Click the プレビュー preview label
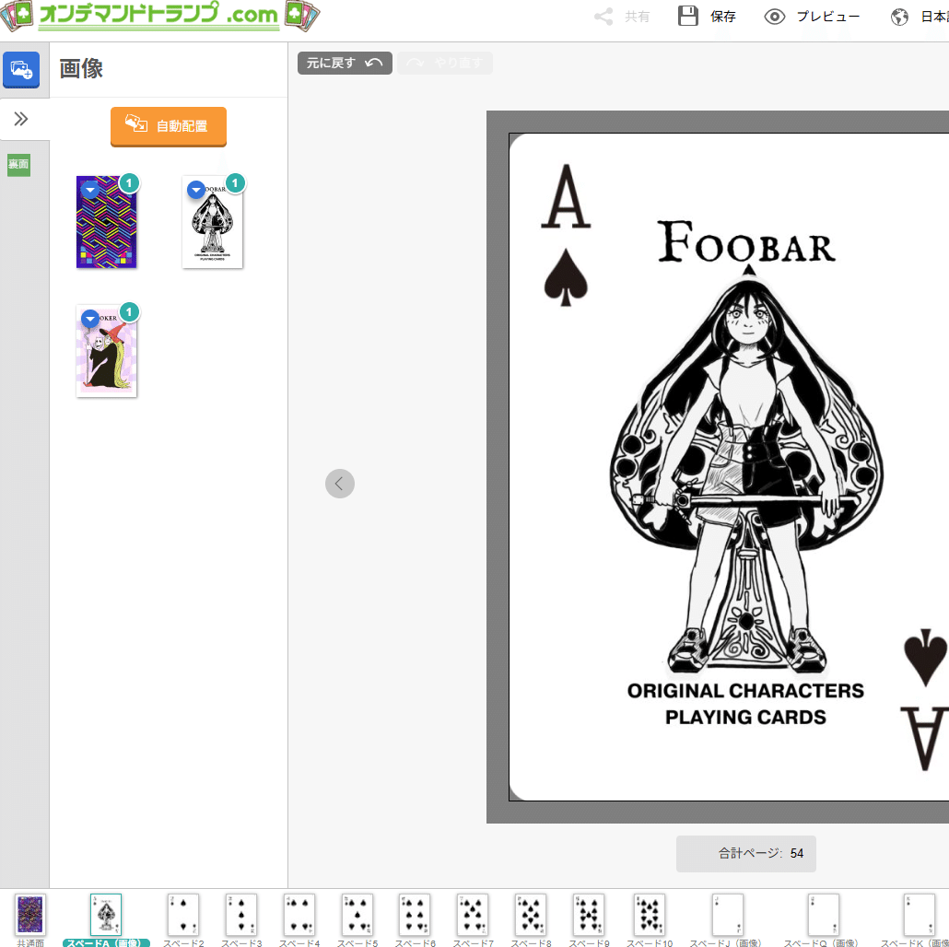Viewport: 949px width, 947px height. 828,17
